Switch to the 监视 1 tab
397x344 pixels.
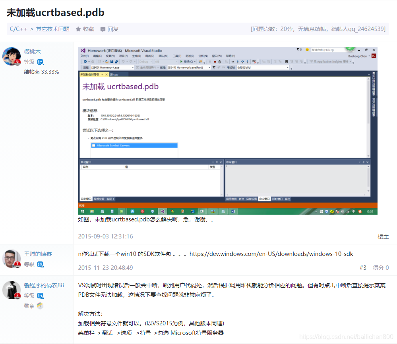tap(110, 199)
